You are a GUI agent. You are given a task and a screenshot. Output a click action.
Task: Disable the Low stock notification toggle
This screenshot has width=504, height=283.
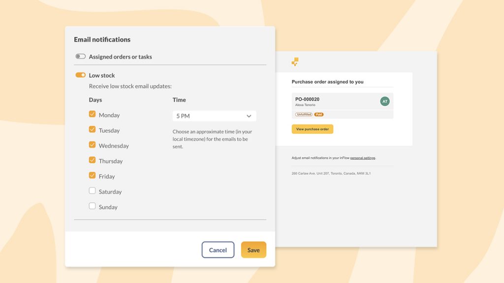pyautogui.click(x=80, y=75)
